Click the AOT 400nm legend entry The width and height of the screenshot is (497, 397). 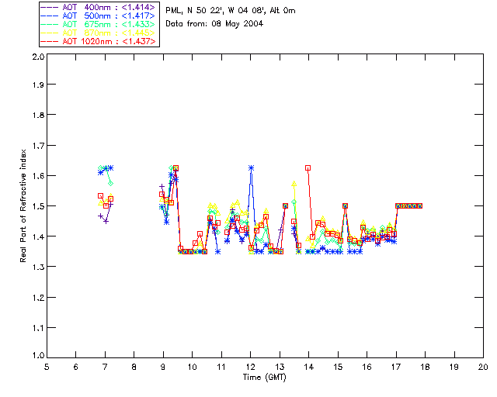(x=98, y=7)
